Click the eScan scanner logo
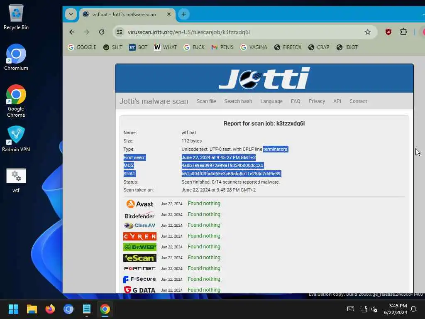425x319 pixels. coord(140,258)
